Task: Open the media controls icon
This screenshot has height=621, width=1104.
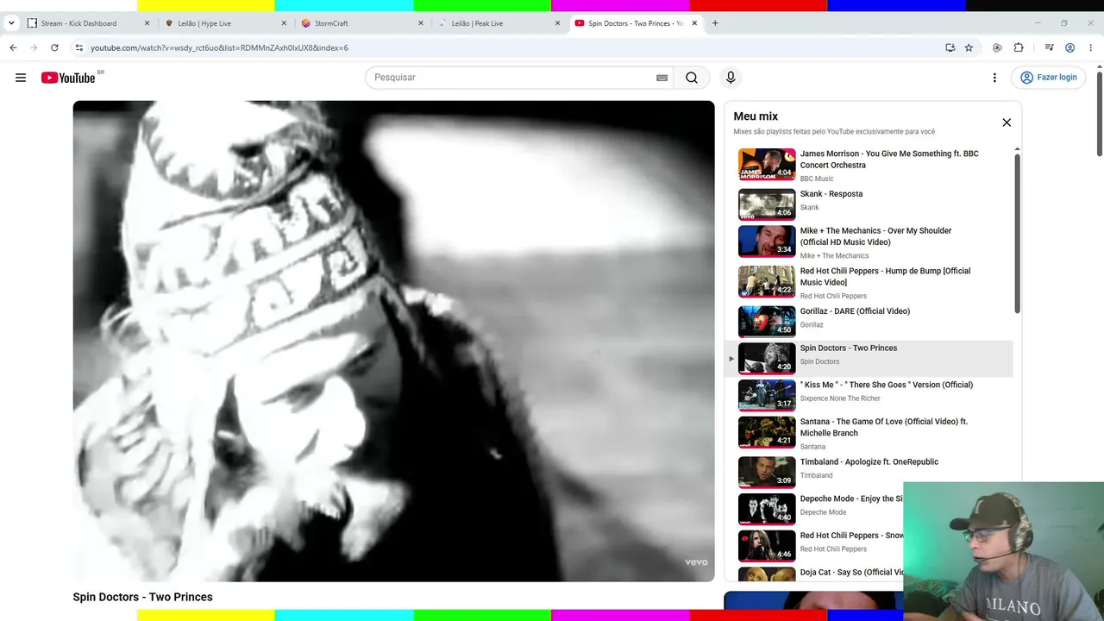Action: pos(1049,47)
